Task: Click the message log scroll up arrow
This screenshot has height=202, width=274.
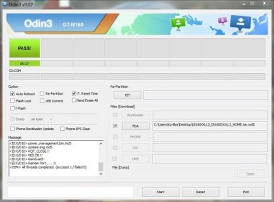Action: (101, 144)
